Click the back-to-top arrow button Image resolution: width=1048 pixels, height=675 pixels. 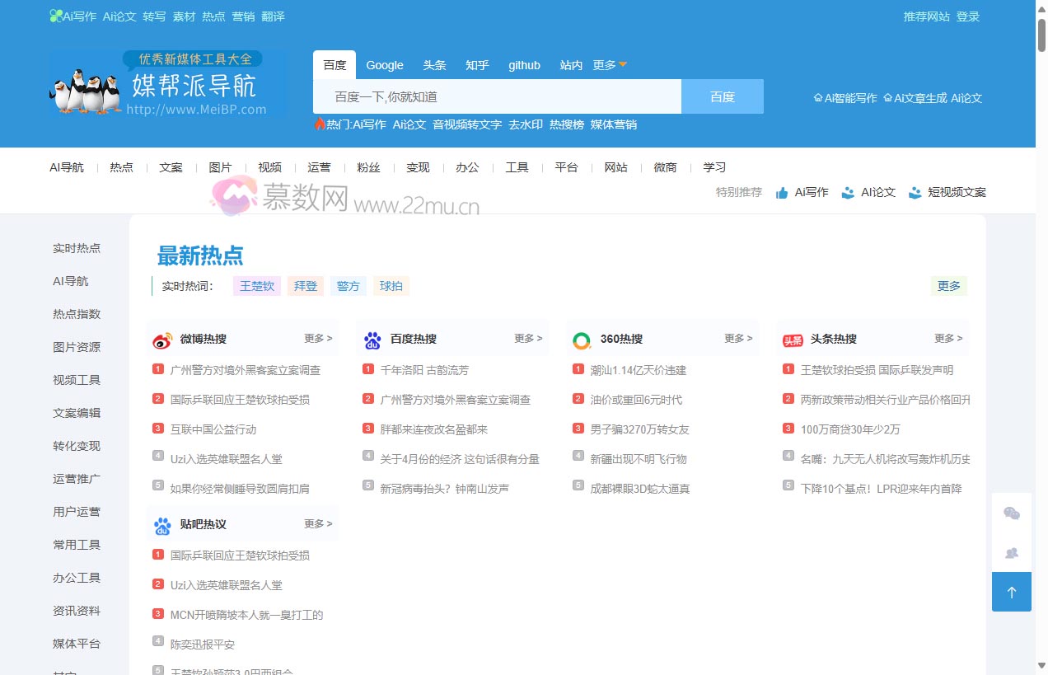[1011, 592]
